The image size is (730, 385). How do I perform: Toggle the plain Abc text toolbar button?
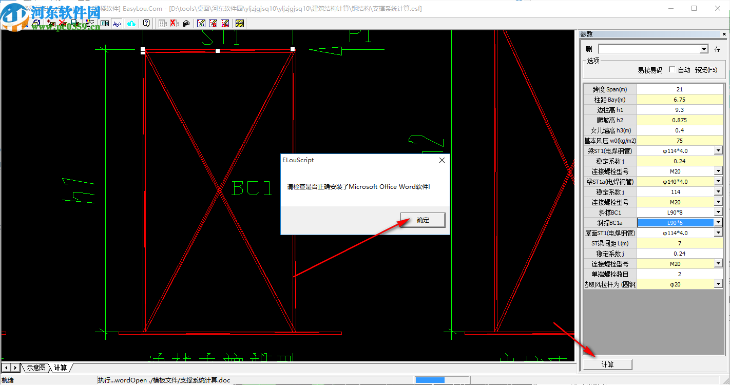[x=117, y=23]
